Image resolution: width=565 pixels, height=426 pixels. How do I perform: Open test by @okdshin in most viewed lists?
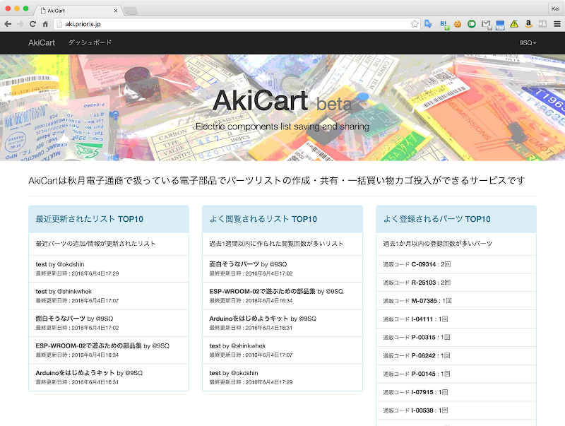click(x=282, y=377)
